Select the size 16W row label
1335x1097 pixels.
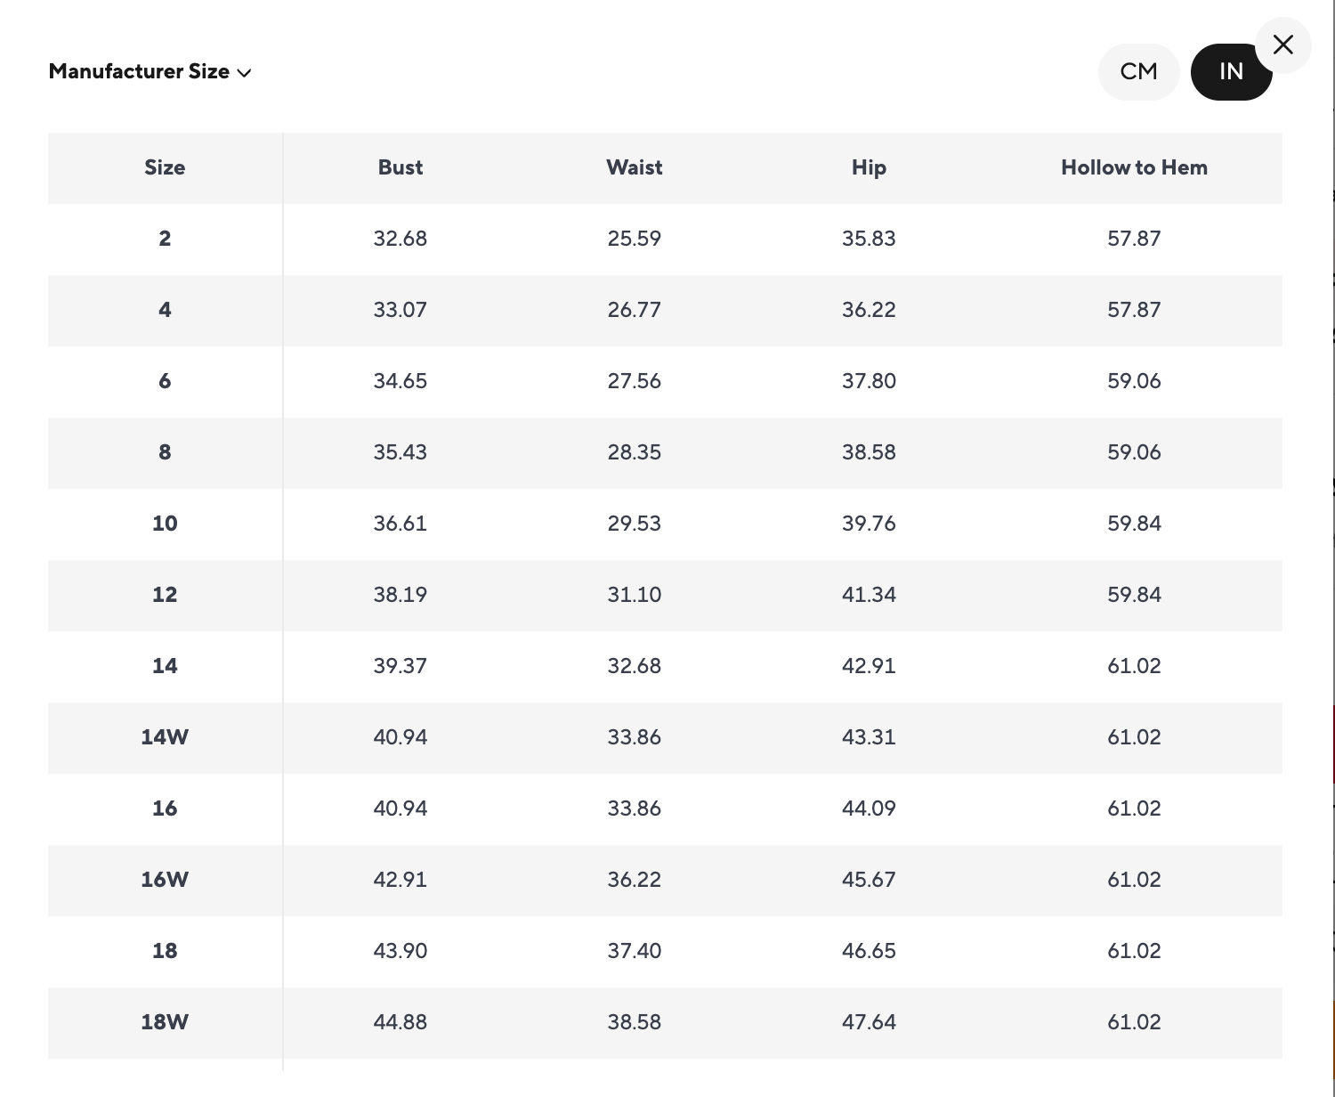(x=165, y=880)
